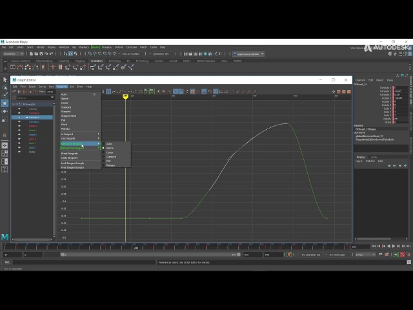Click the Undo arrow icon

click(x=46, y=54)
